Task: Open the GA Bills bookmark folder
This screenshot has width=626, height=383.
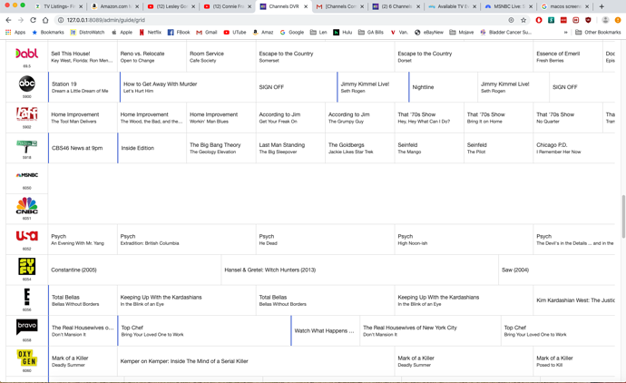Action: pos(370,32)
